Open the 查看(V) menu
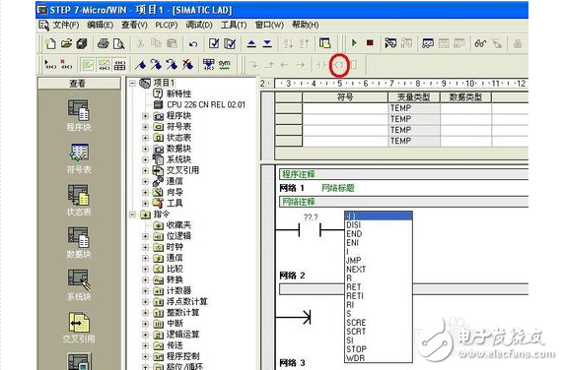Screen dimensions: 563x370 135,25
